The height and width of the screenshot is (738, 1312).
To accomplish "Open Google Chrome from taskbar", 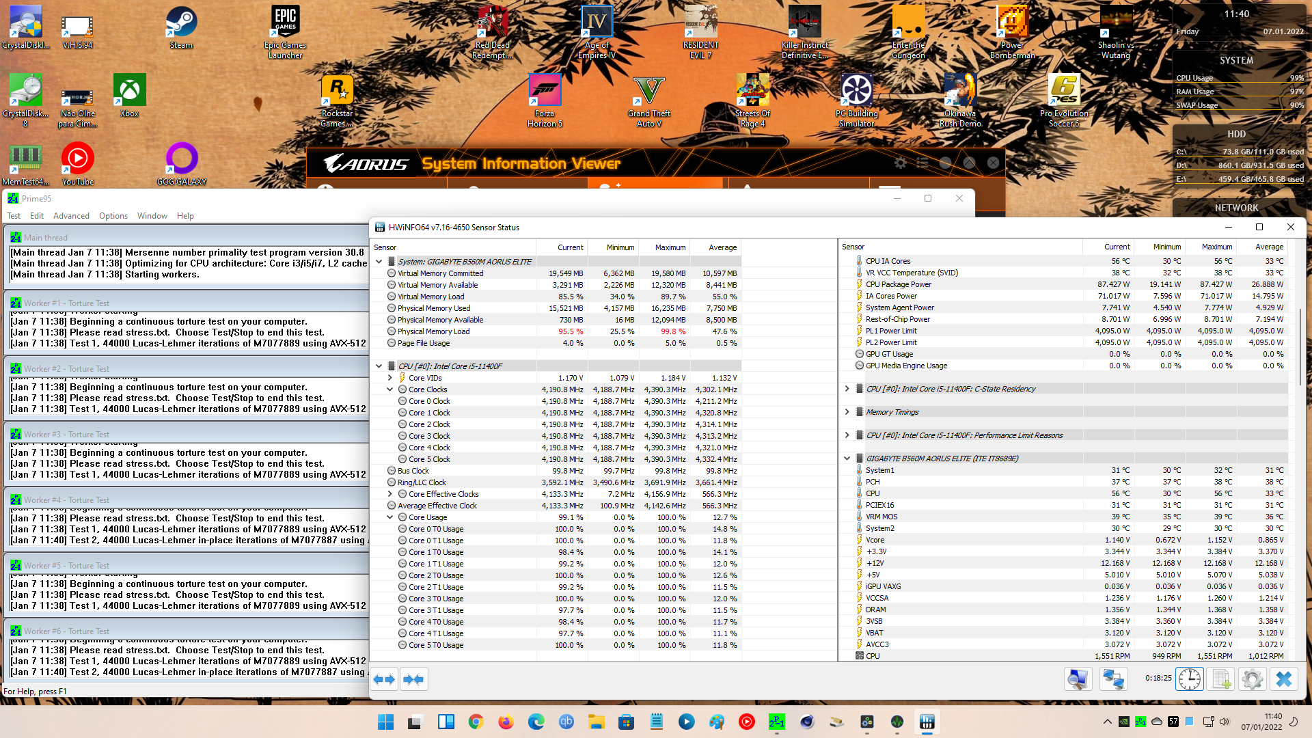I will pyautogui.click(x=476, y=722).
